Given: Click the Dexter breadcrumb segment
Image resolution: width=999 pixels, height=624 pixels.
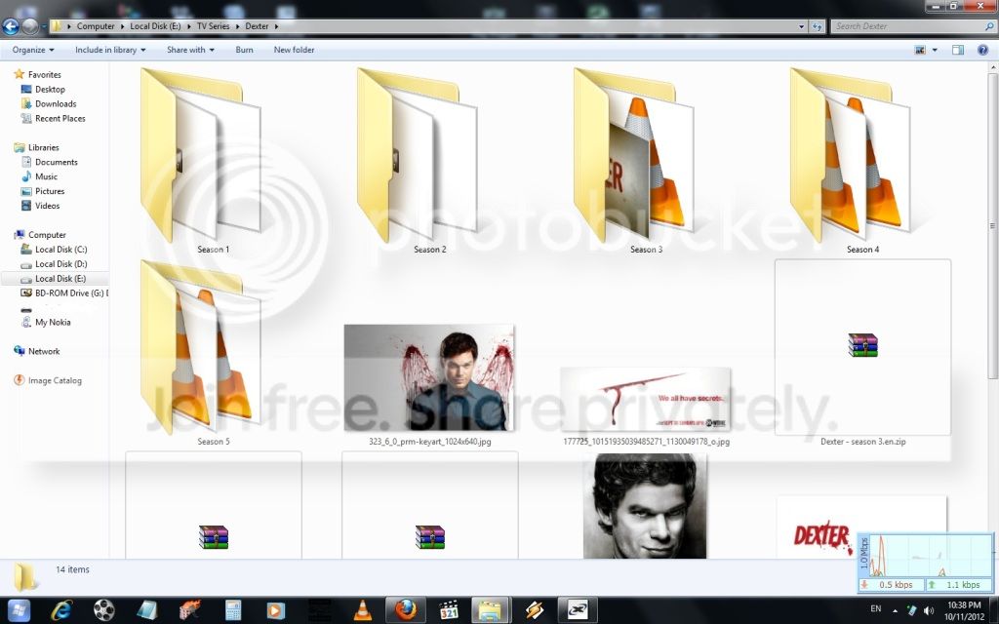Looking at the screenshot, I should [x=257, y=26].
